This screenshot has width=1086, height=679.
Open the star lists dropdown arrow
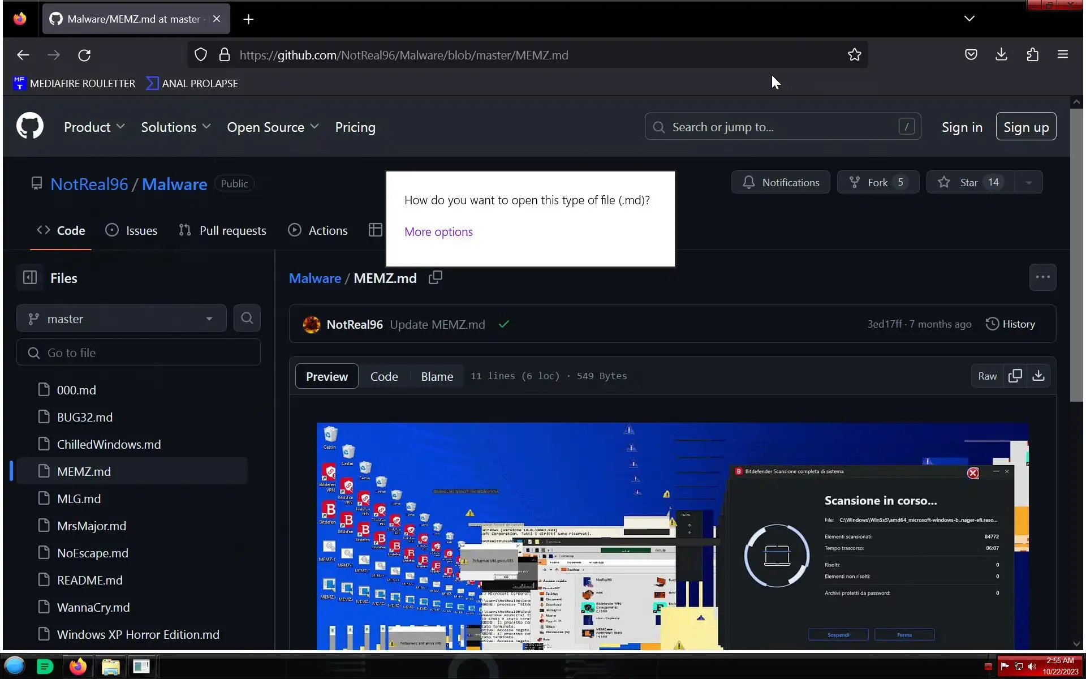point(1029,182)
